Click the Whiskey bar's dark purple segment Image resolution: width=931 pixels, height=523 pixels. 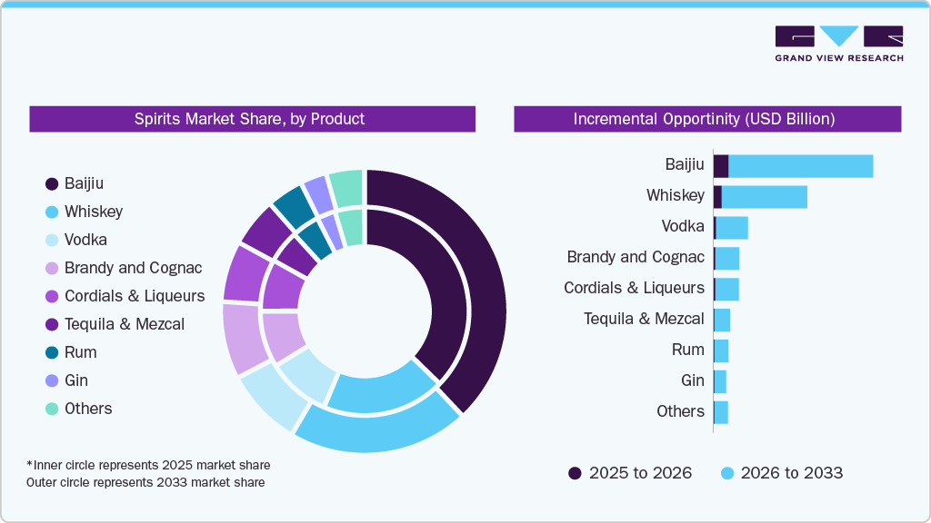718,197
